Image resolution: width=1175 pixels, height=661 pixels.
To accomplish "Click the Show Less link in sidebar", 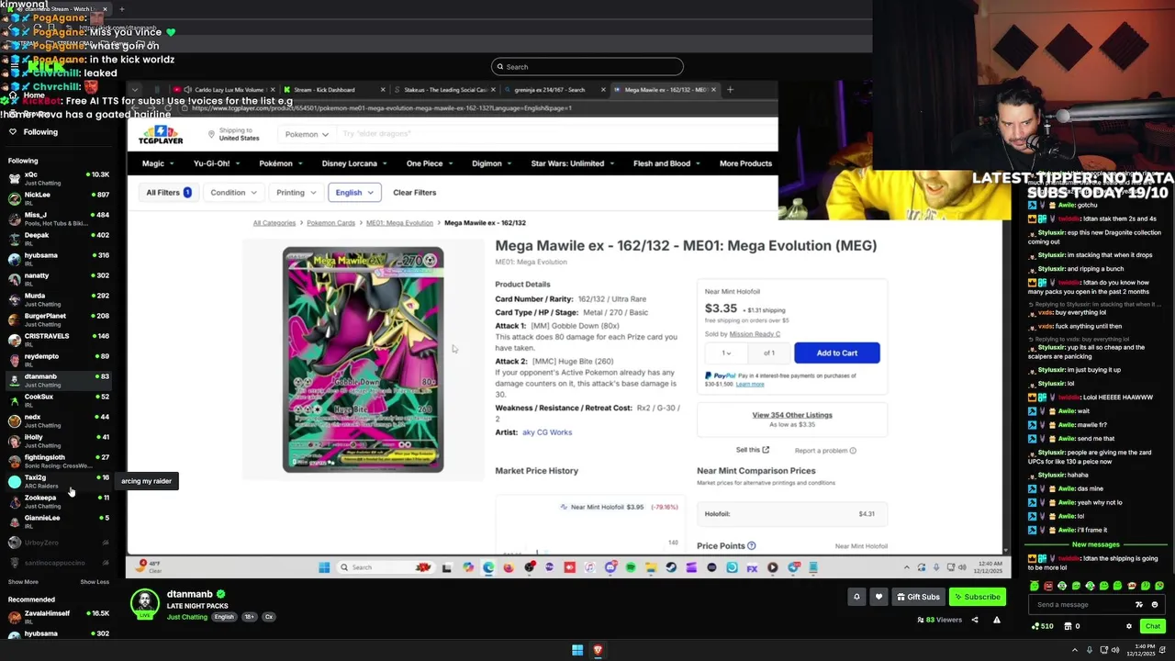I will [x=95, y=582].
